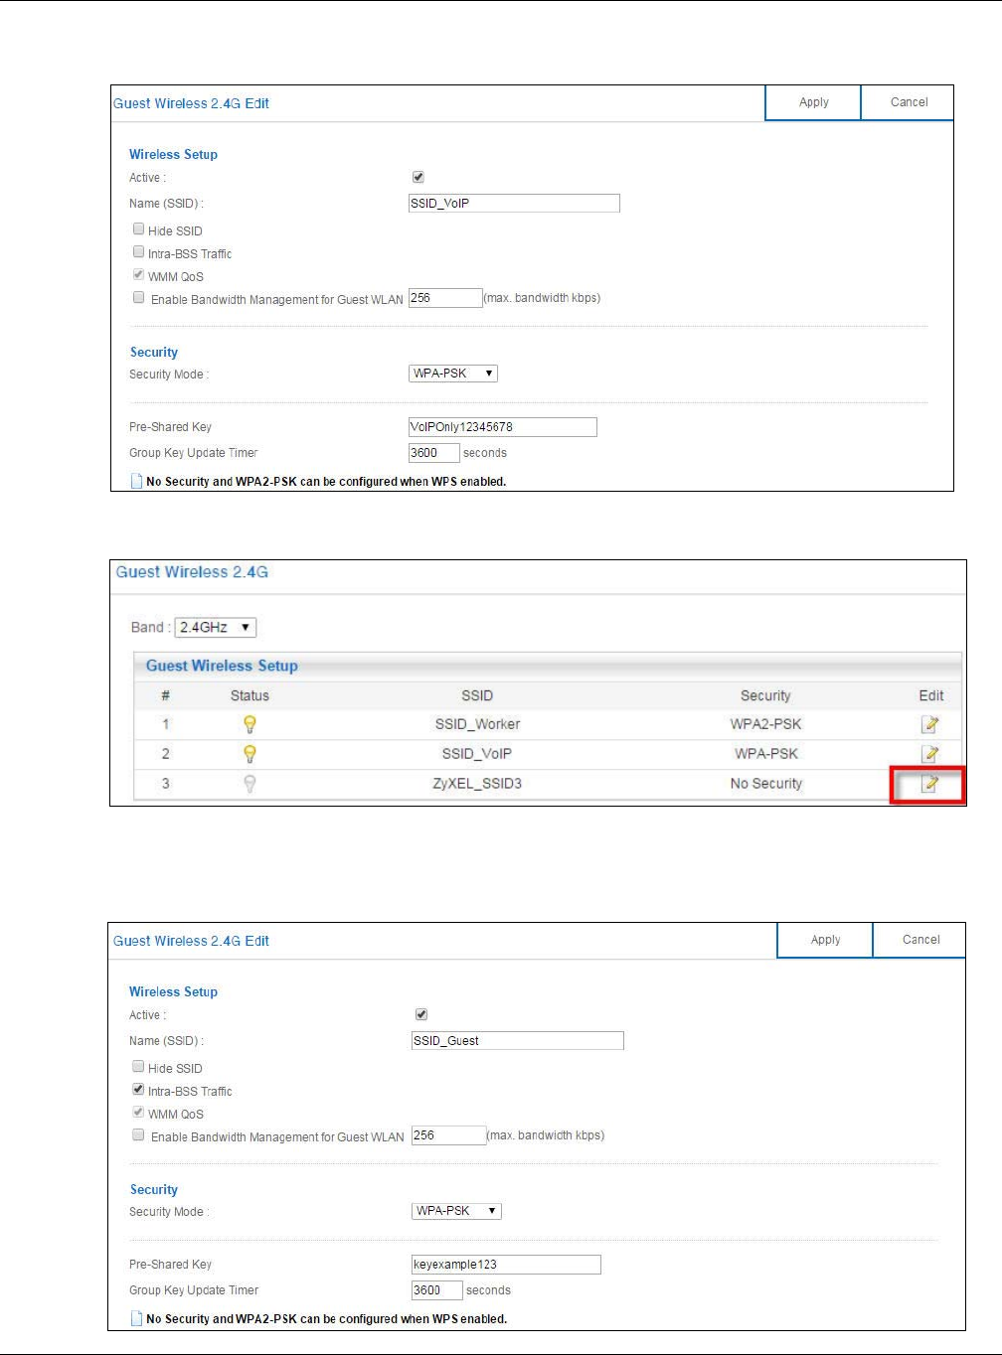This screenshot has height=1355, width=1002.
Task: Click Pre-Shared Key field containing keyexample123
Action: point(506,1265)
